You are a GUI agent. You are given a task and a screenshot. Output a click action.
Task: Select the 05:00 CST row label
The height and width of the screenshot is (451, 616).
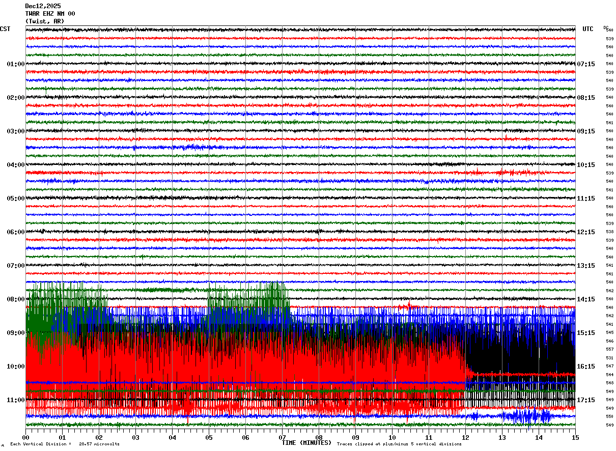coord(16,199)
